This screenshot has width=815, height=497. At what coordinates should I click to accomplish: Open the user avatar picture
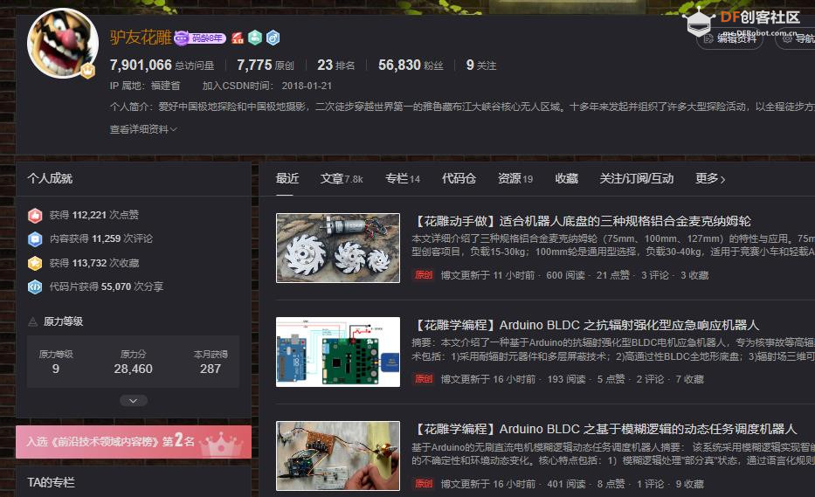tap(62, 44)
